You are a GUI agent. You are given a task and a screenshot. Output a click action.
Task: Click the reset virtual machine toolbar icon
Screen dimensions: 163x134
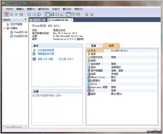coord(21,14)
